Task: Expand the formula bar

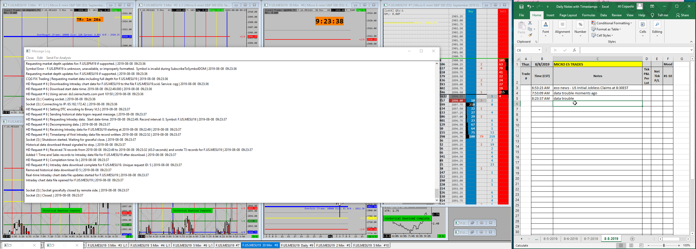Action: [x=691, y=50]
